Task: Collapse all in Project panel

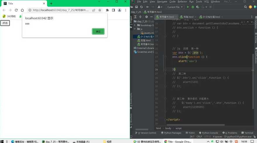Action: point(140,17)
